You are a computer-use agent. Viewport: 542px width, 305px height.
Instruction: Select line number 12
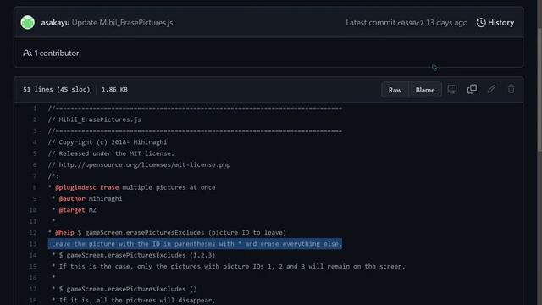33,233
